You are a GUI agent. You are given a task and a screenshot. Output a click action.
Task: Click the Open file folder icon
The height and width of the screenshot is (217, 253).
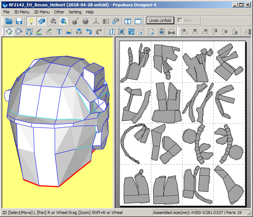9,21
